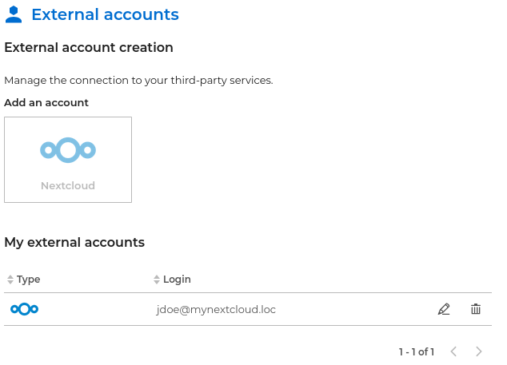Go to the previous page of accounts
This screenshot has width=507, height=365.
[x=453, y=351]
